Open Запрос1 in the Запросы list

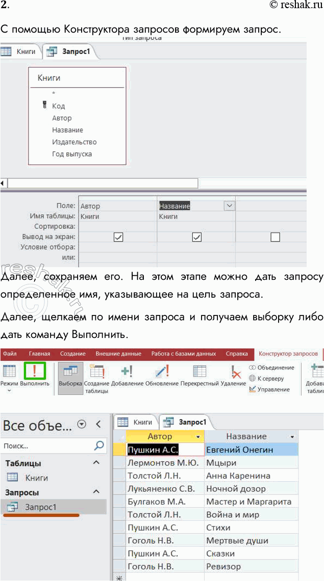click(40, 507)
